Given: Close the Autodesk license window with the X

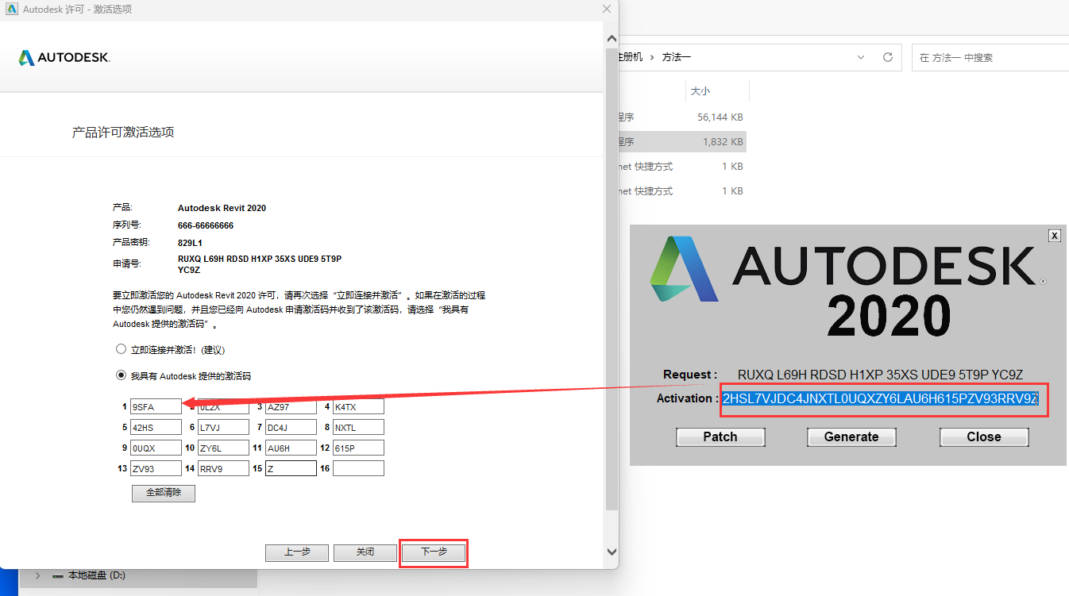Looking at the screenshot, I should [607, 9].
